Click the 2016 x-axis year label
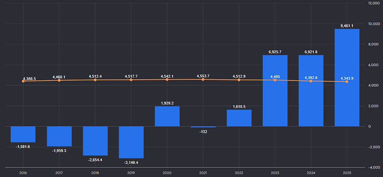The image size is (383, 177). [x=23, y=172]
